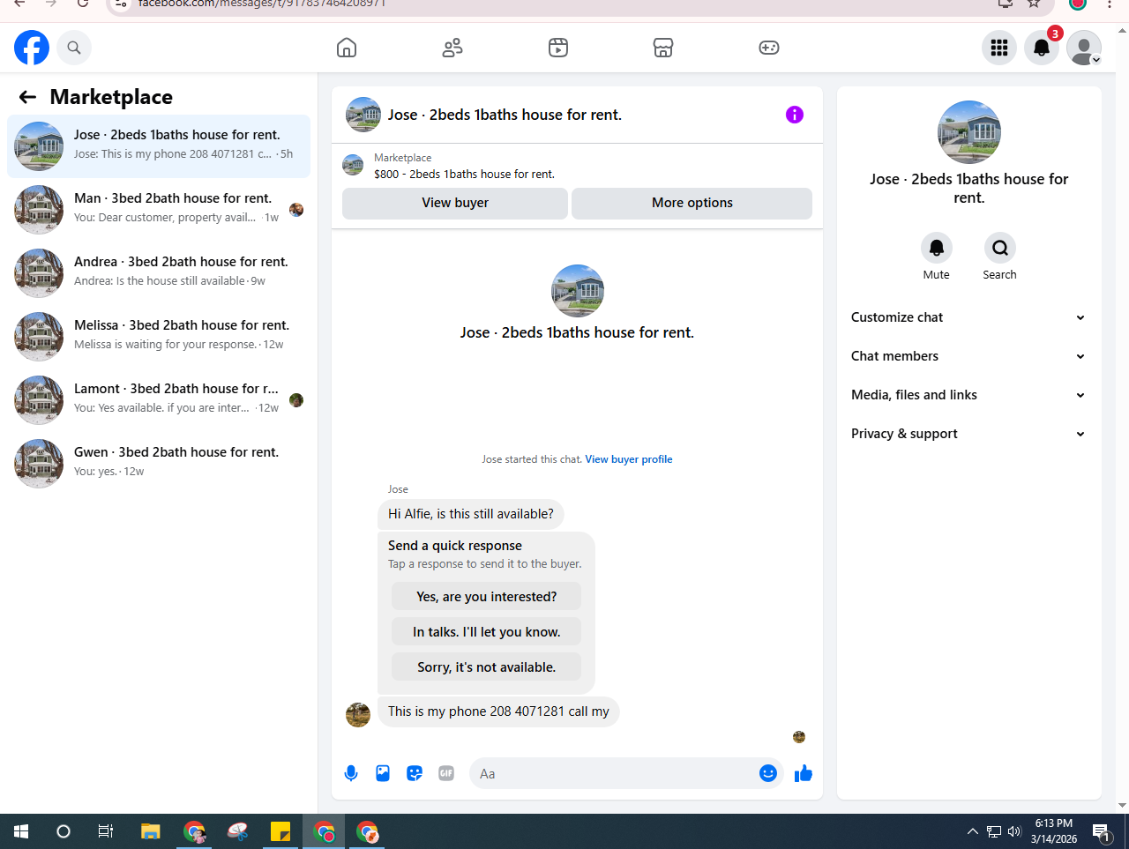This screenshot has width=1129, height=849.
Task: Expand Media, files and links section
Action: [x=968, y=395]
